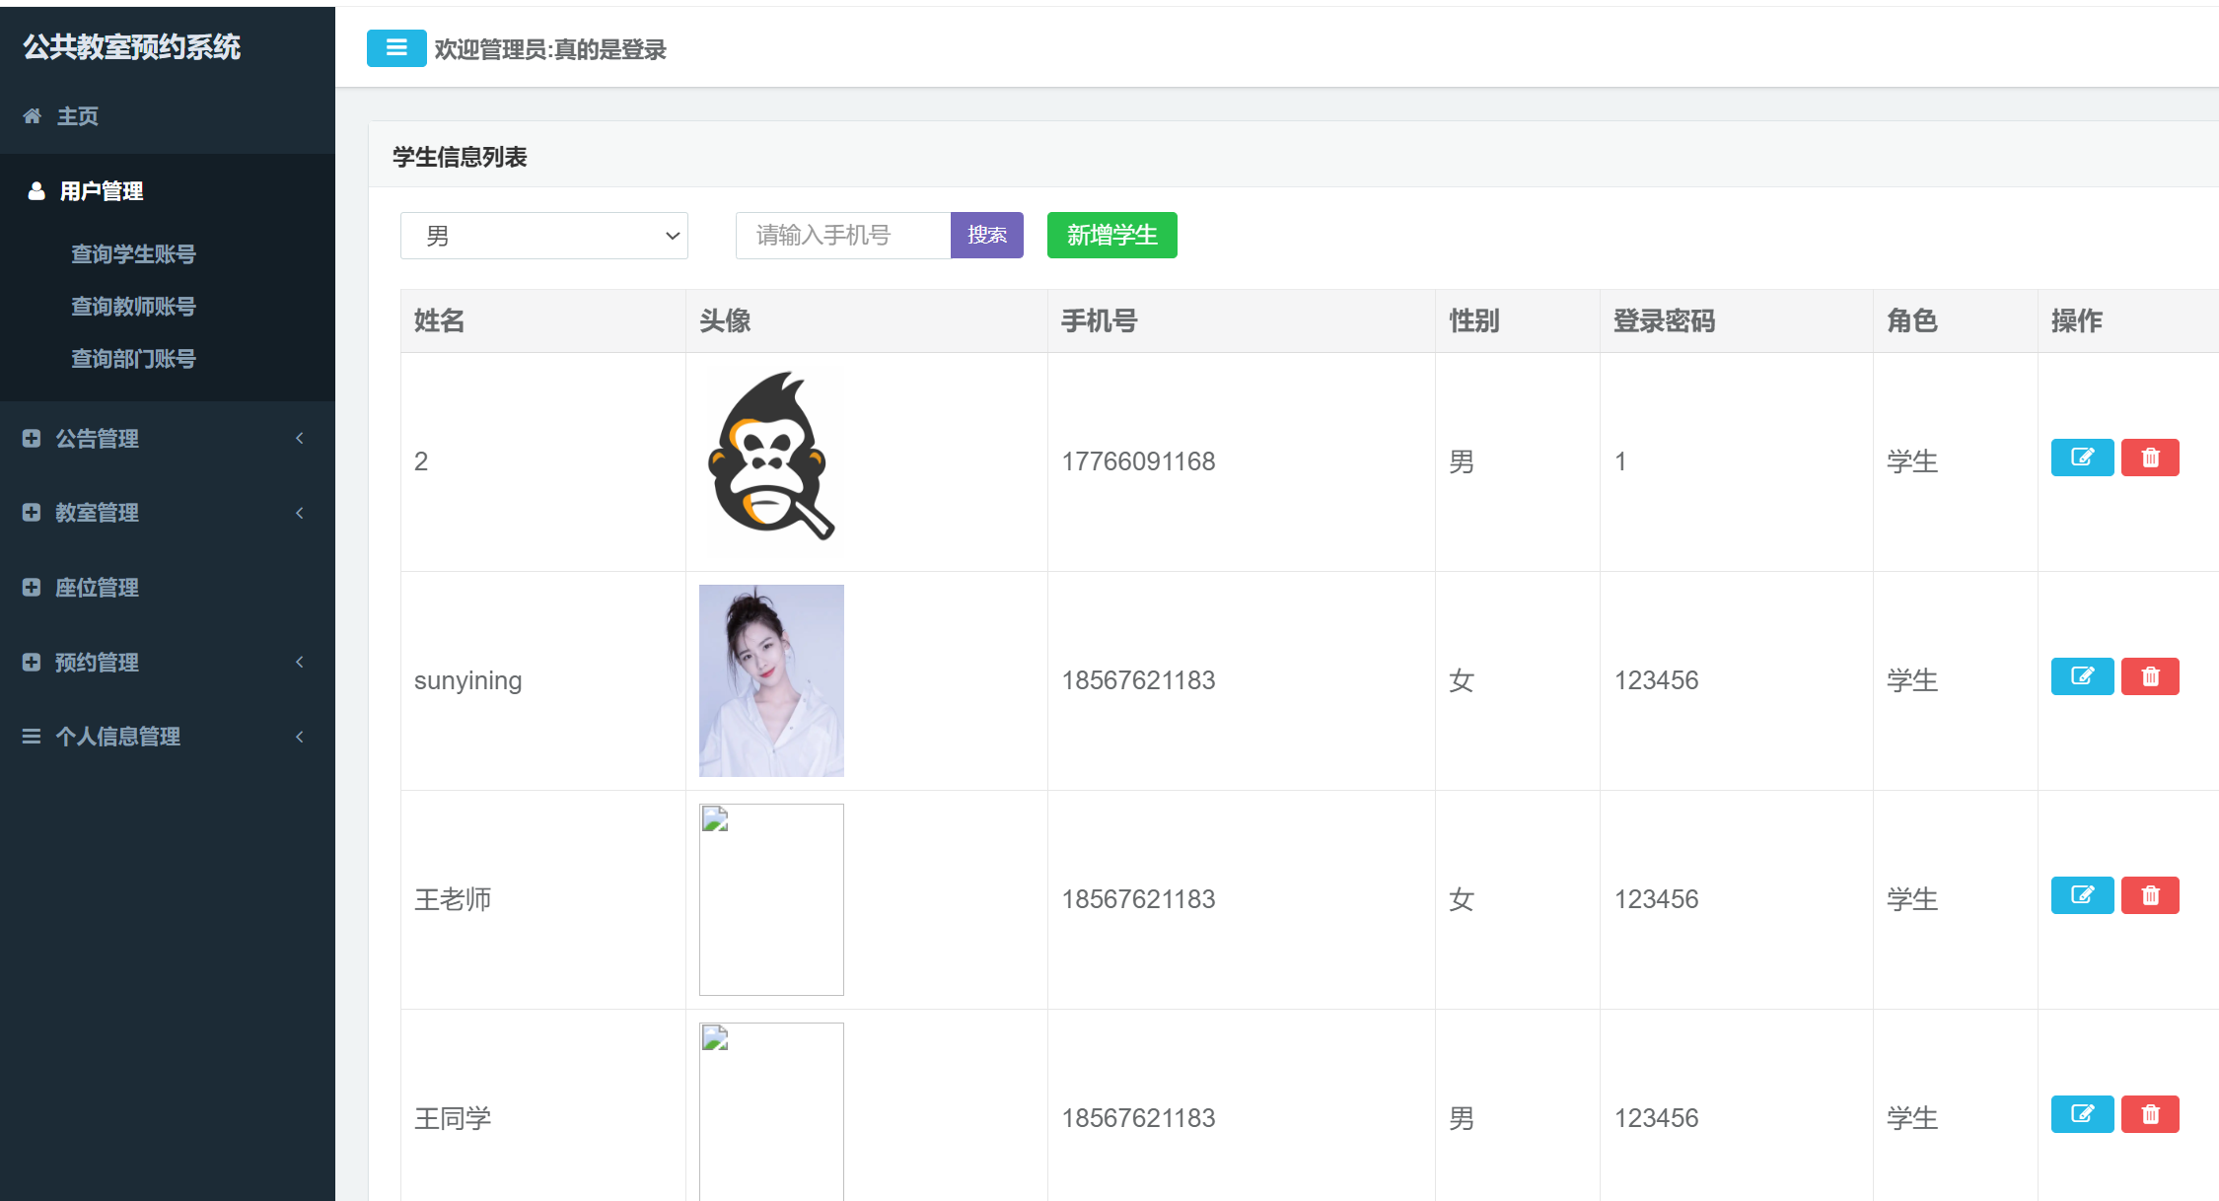The height and width of the screenshot is (1201, 2219).
Task: Focus the phone number search field
Action: coord(842,236)
